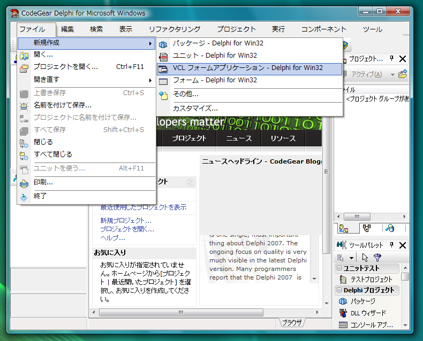This screenshot has height=341, width=423.
Task: Open the 実行 menu
Action: pos(278,29)
